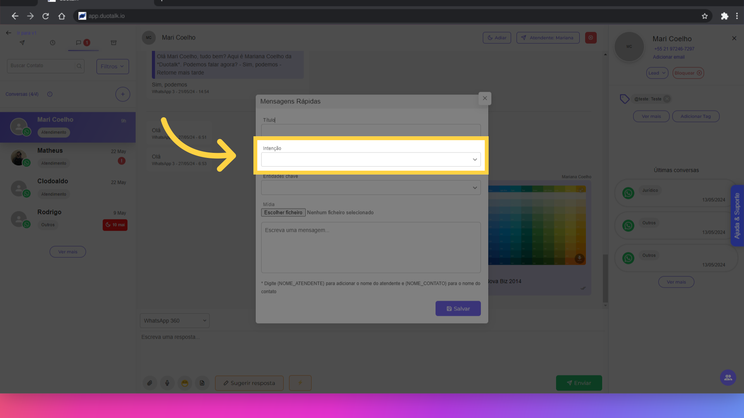Screen dimensions: 744x418
Task: Click the attachment paperclip icon
Action: [x=150, y=383]
